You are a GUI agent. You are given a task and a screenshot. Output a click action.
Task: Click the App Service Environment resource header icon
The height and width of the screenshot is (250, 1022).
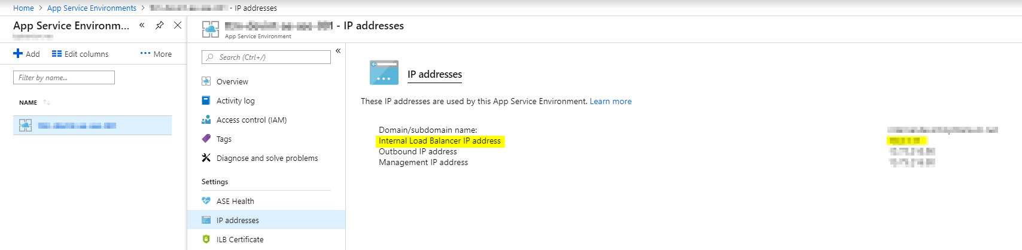(x=210, y=29)
